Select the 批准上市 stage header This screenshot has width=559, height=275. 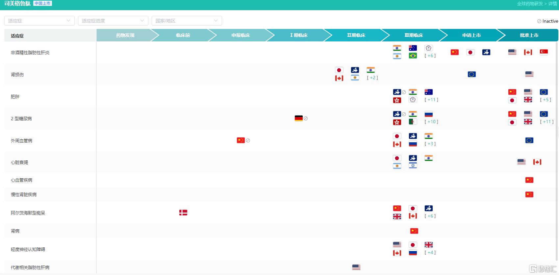point(529,35)
